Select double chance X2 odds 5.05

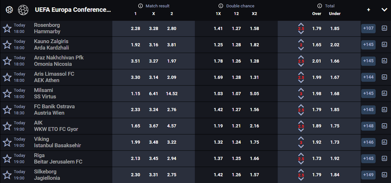255,94
